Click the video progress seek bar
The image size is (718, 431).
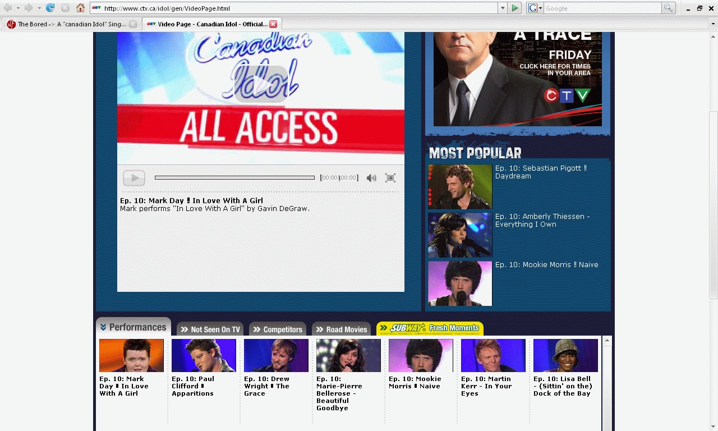pyautogui.click(x=234, y=178)
